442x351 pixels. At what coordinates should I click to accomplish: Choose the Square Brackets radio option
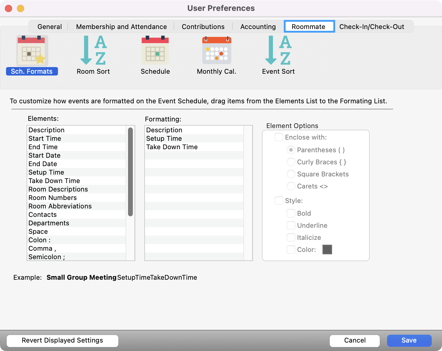[291, 174]
